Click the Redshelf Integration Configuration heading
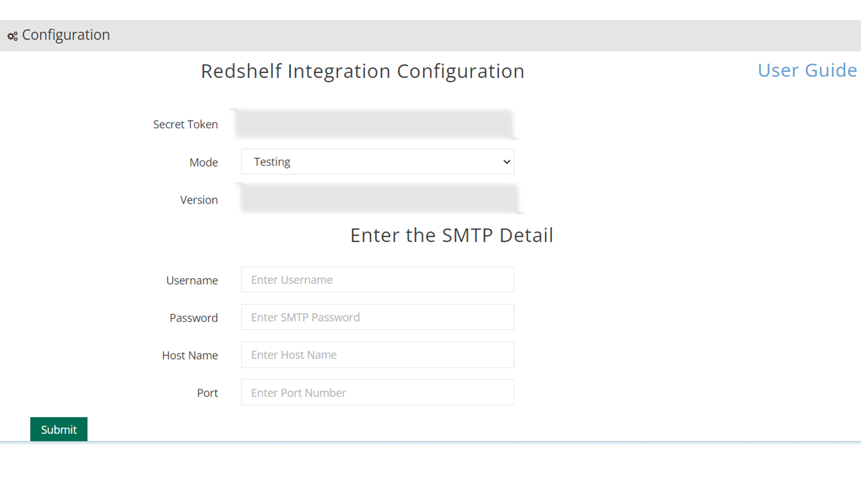This screenshot has width=861, height=484. 363,71
